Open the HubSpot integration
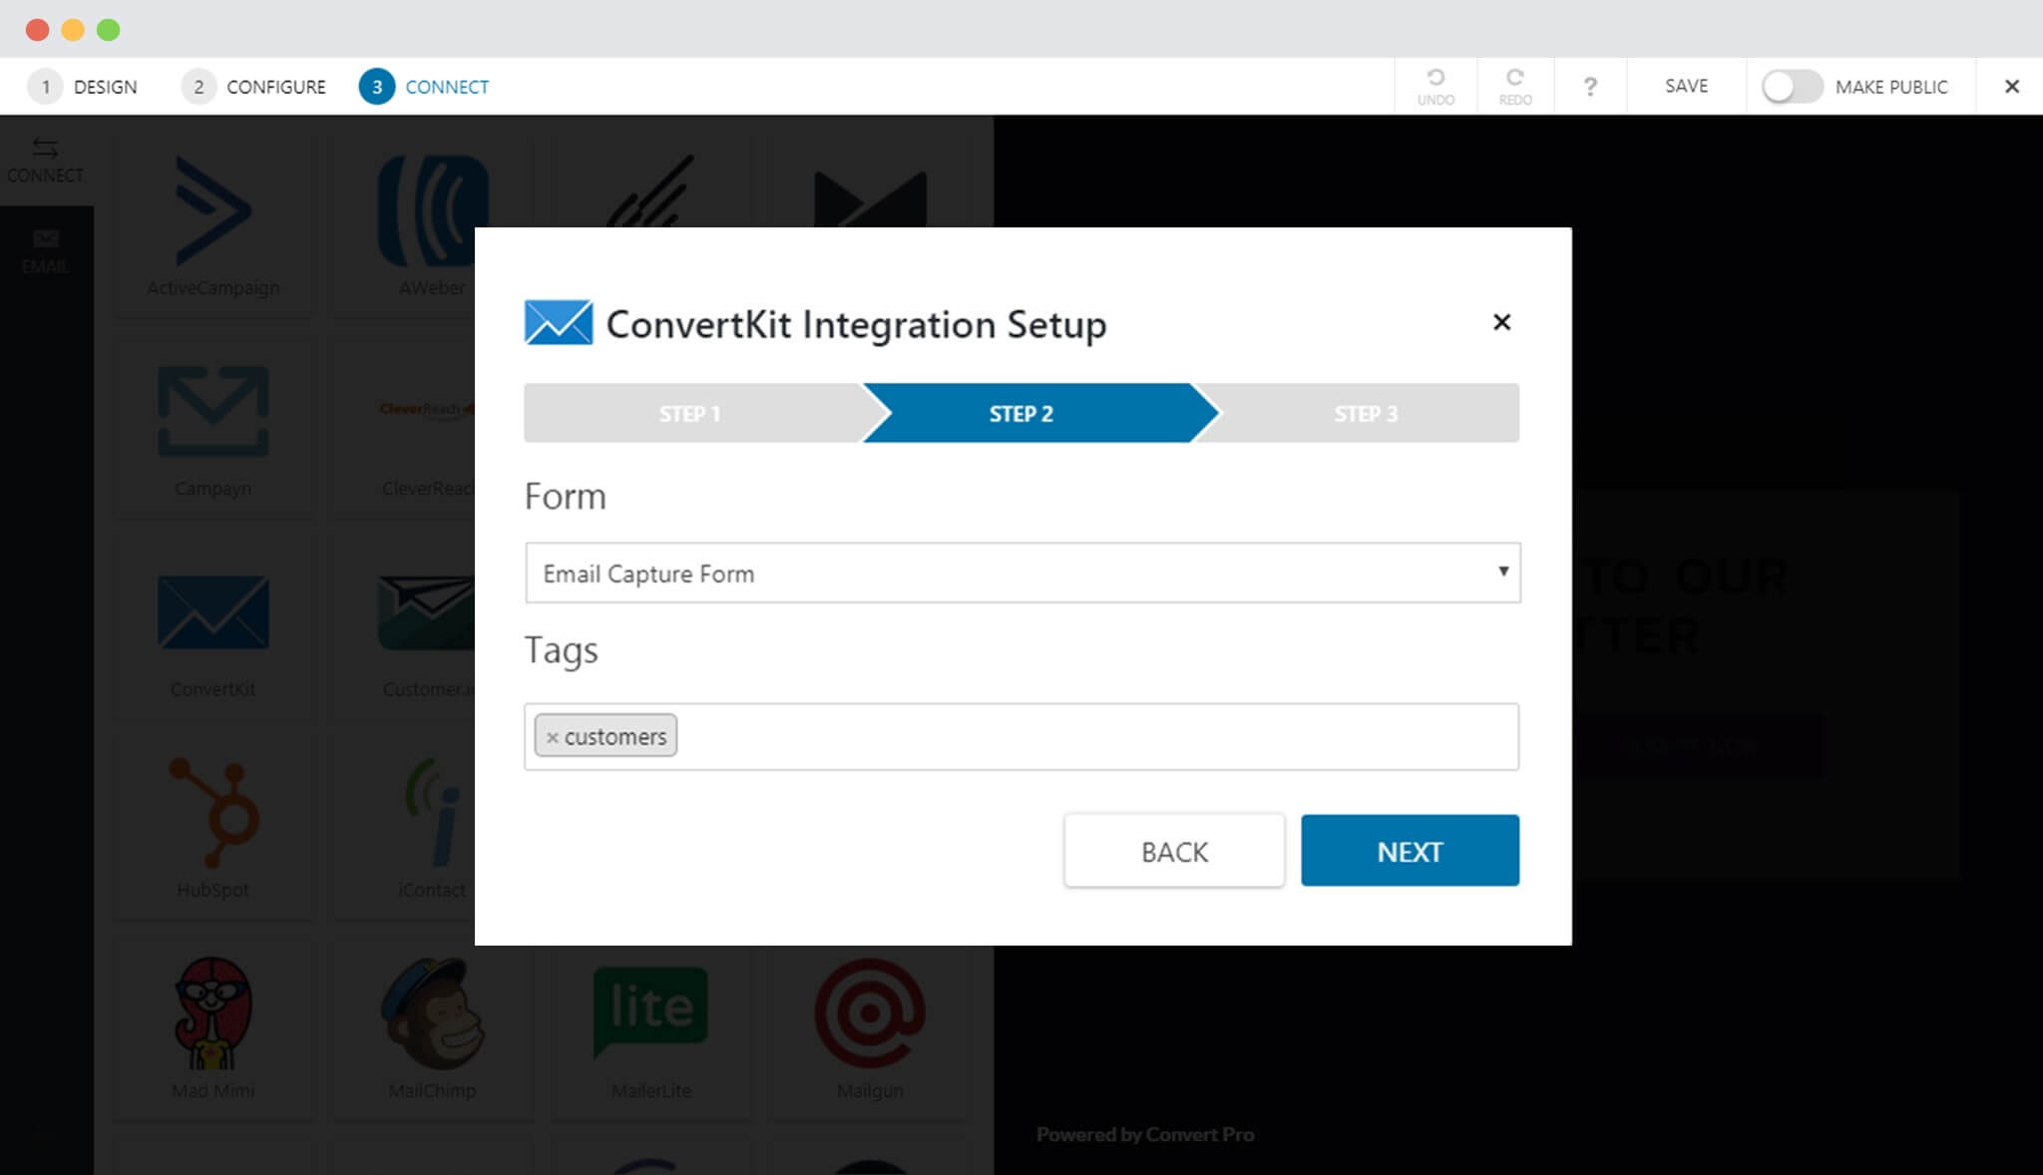Viewport: 2043px width, 1175px height. click(212, 813)
